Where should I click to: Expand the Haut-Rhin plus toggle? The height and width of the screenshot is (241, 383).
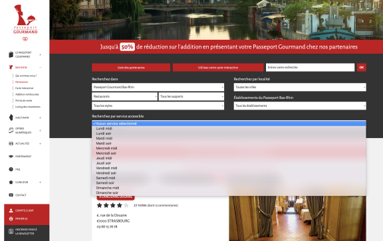(41, 118)
